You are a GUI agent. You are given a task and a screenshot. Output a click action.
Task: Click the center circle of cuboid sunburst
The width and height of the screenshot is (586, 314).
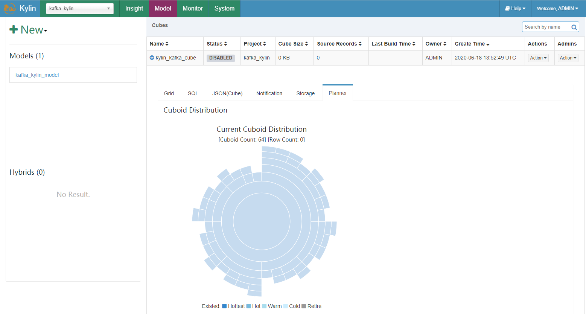tap(262, 221)
